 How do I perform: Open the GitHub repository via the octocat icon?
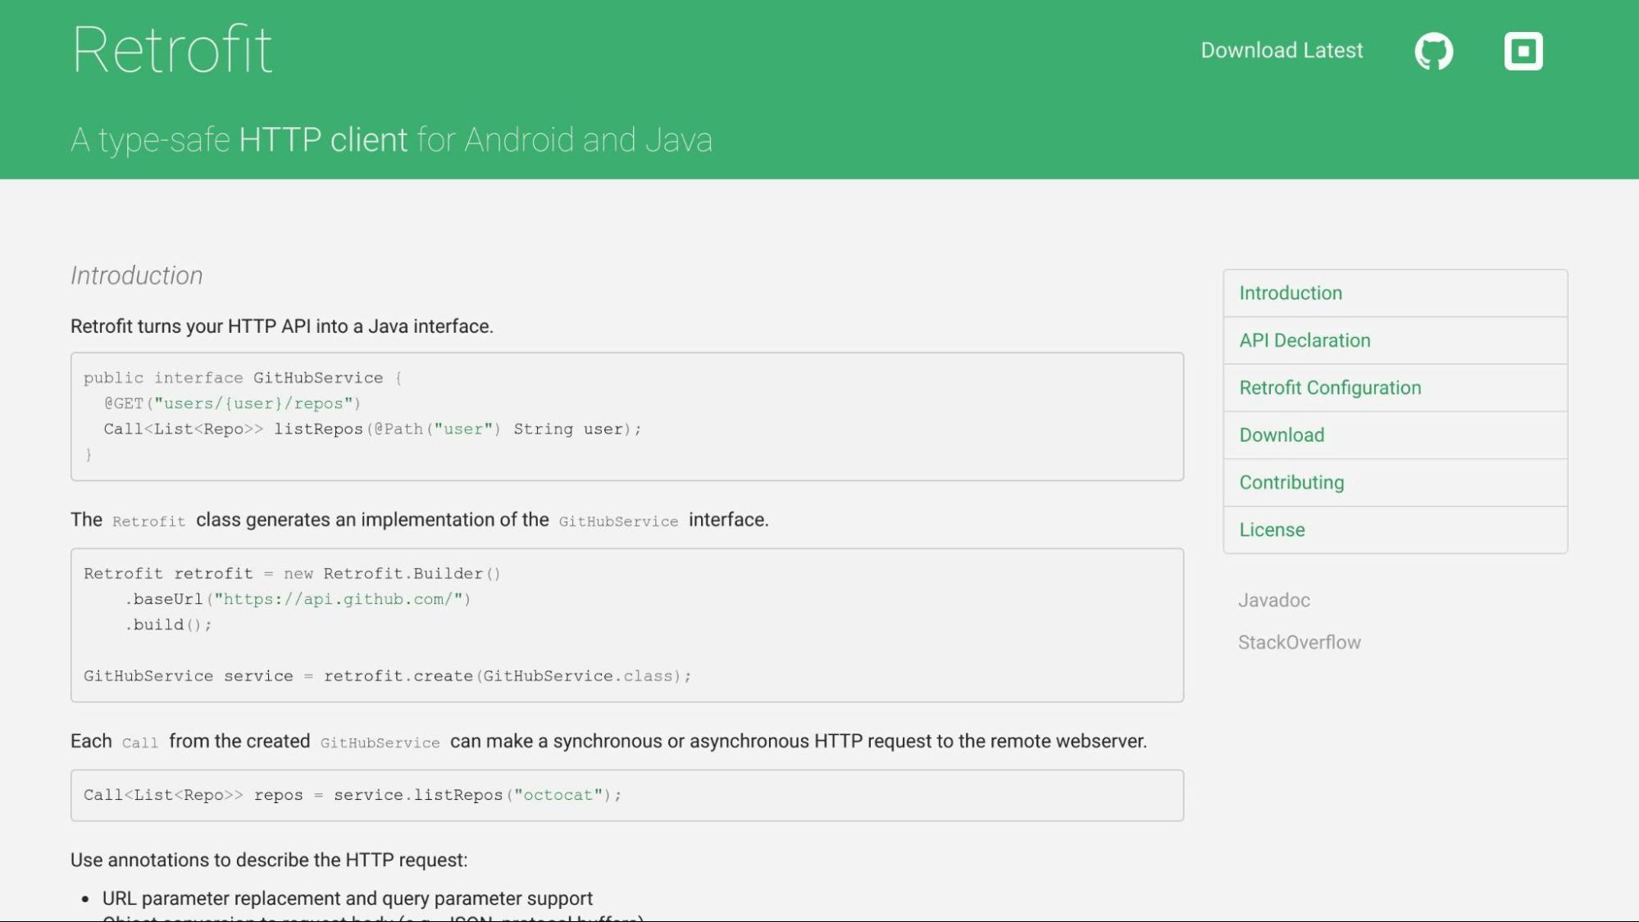(1433, 50)
